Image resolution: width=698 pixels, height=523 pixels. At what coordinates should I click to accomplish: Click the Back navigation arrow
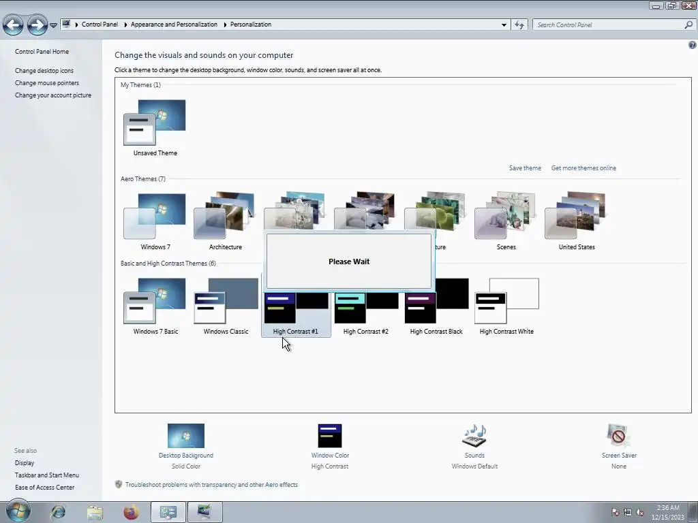tap(13, 25)
